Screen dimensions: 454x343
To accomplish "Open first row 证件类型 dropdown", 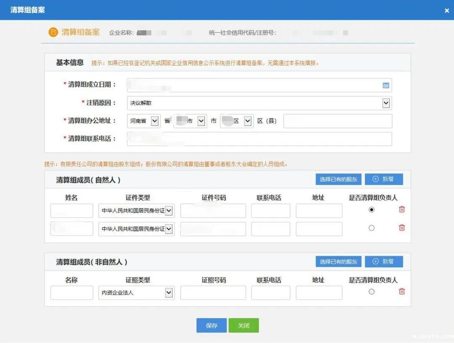I will pyautogui.click(x=169, y=210).
